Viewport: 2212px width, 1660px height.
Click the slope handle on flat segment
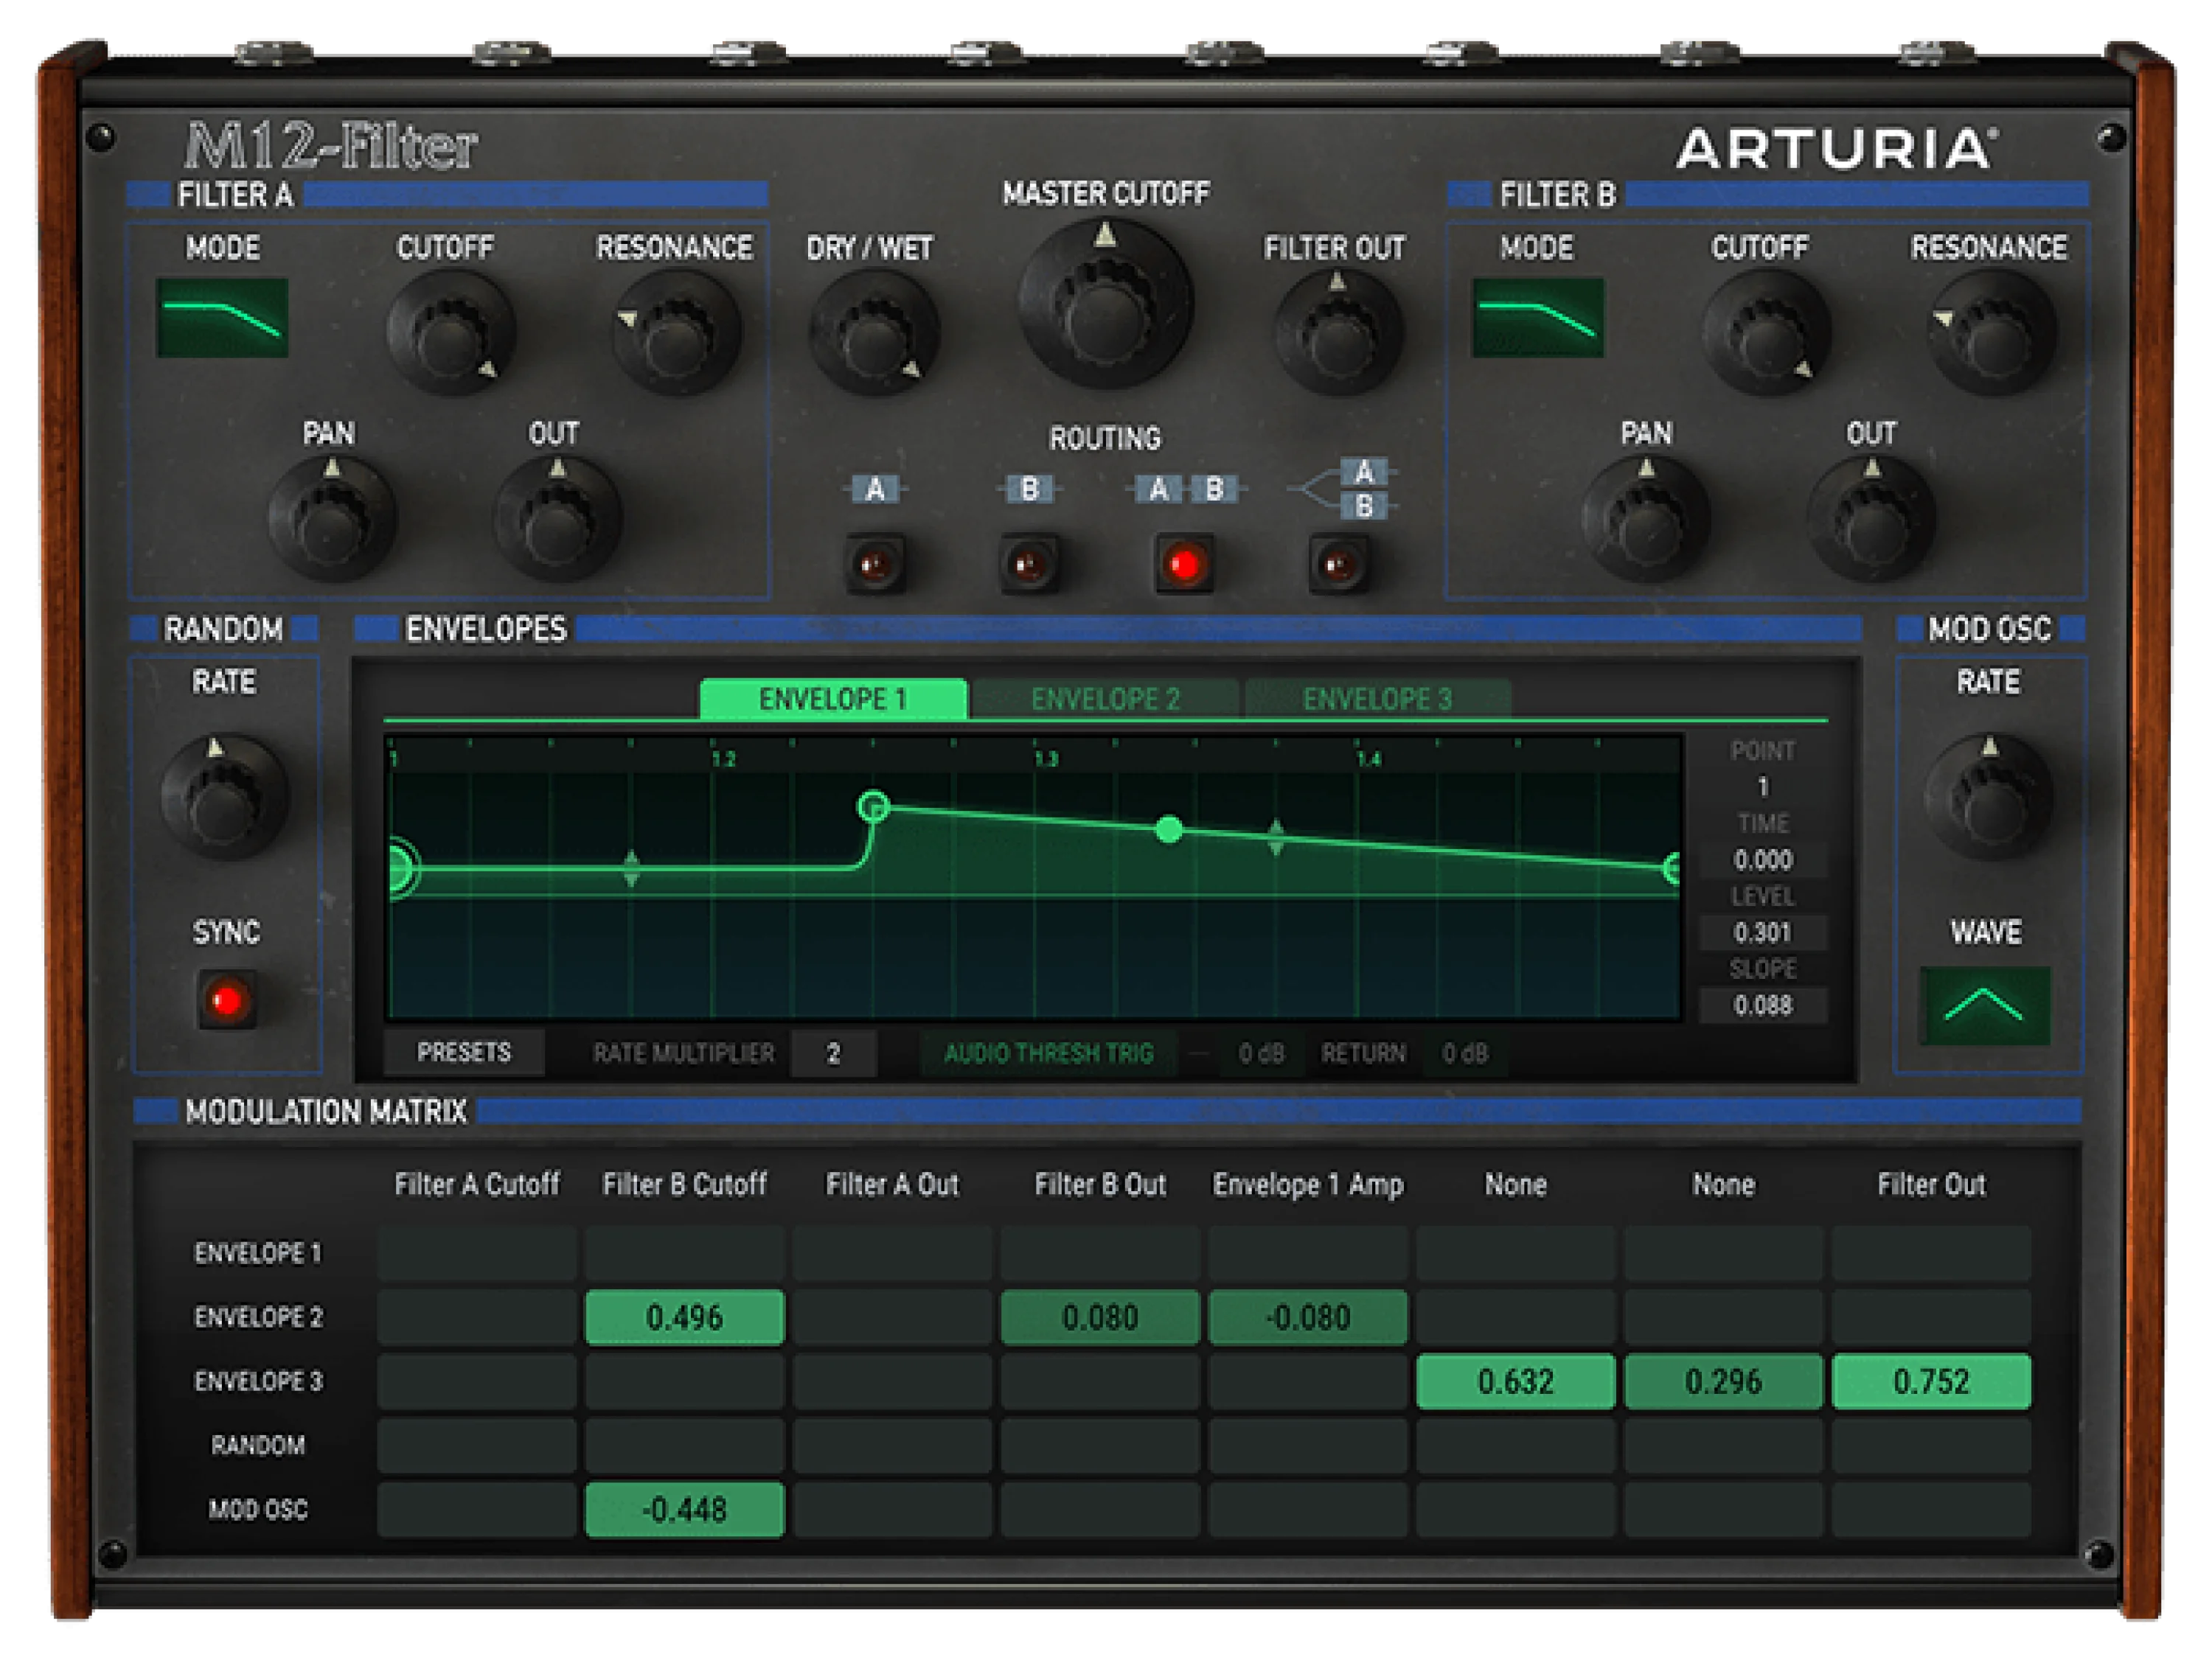coord(631,868)
